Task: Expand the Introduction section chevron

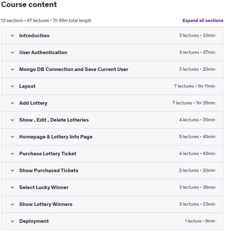Action: (x=12, y=36)
